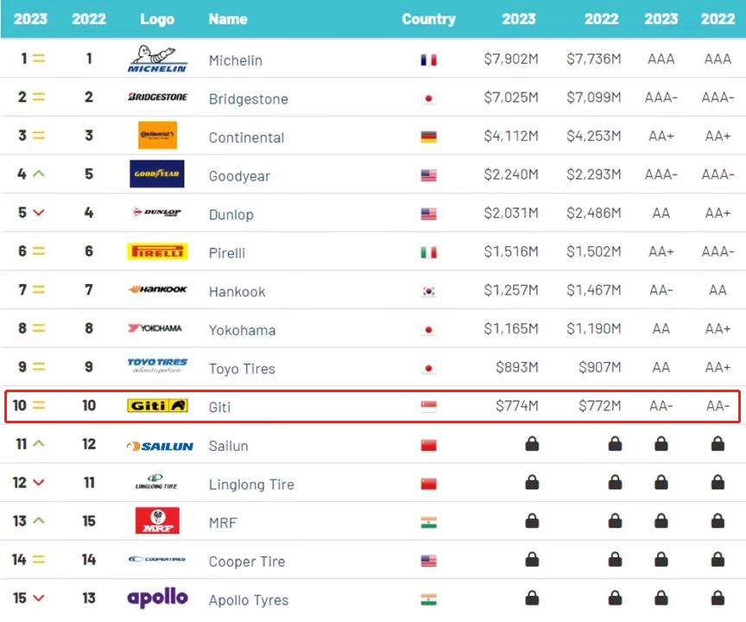Click the Continental logo
This screenshot has width=746, height=622.
pyautogui.click(x=157, y=136)
